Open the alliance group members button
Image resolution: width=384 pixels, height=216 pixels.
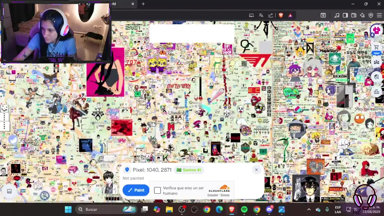coord(376,62)
